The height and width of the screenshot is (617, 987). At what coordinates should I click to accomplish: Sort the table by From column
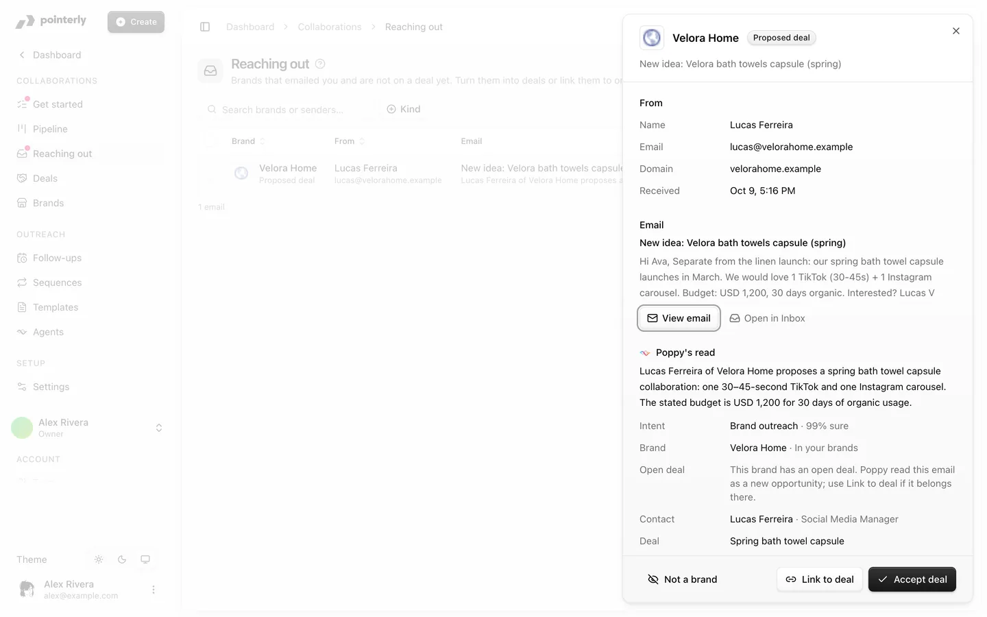pyautogui.click(x=350, y=141)
